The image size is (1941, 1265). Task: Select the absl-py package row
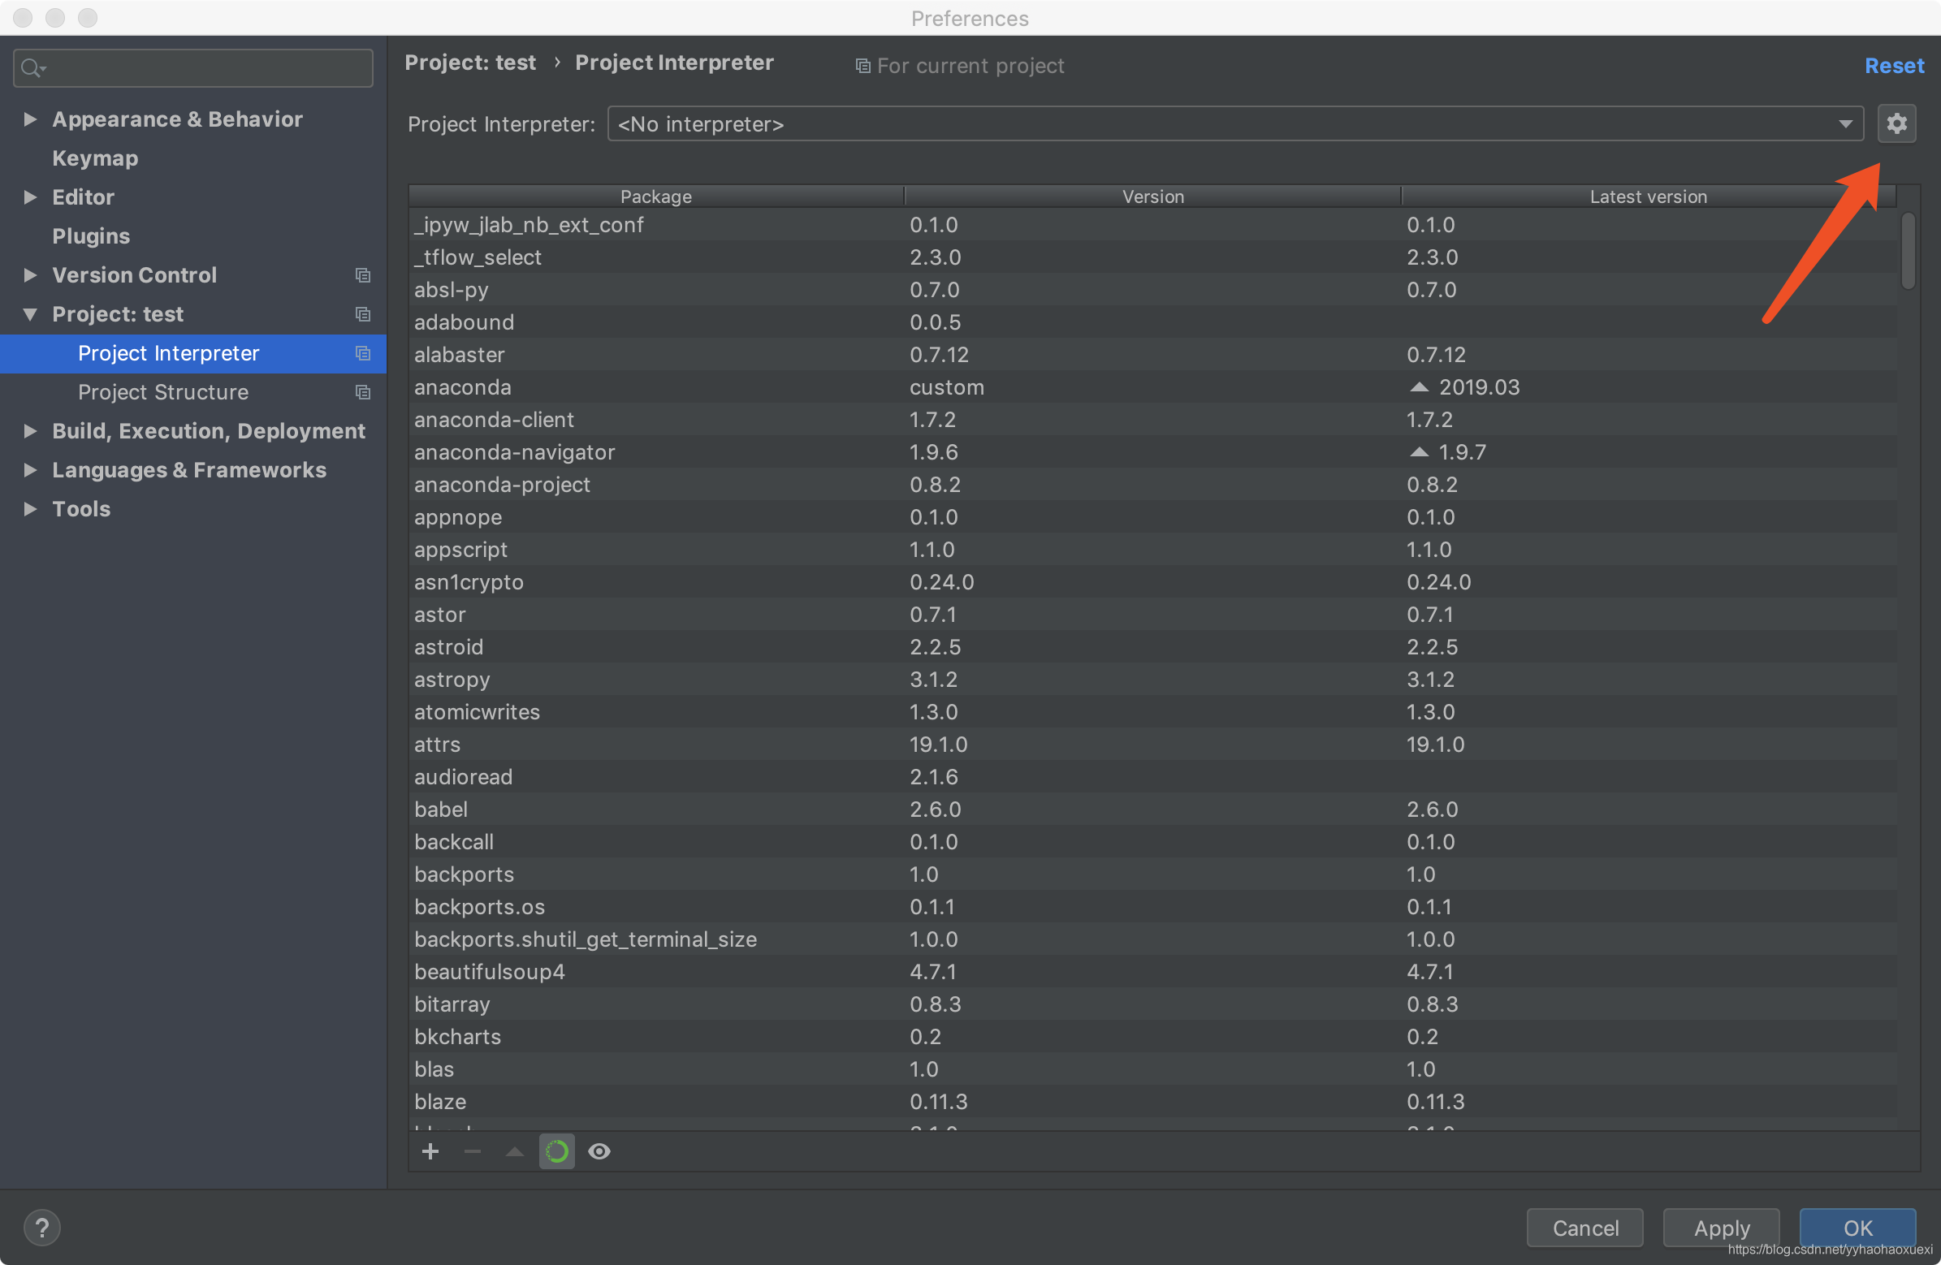tap(1152, 290)
